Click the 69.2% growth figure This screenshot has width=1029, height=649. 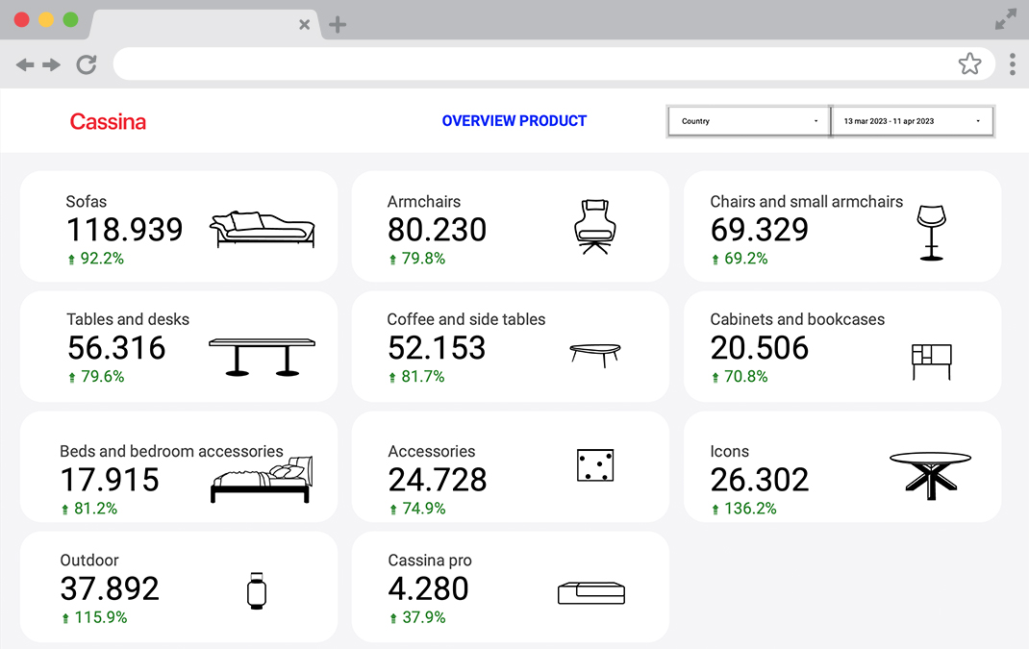[x=746, y=259]
